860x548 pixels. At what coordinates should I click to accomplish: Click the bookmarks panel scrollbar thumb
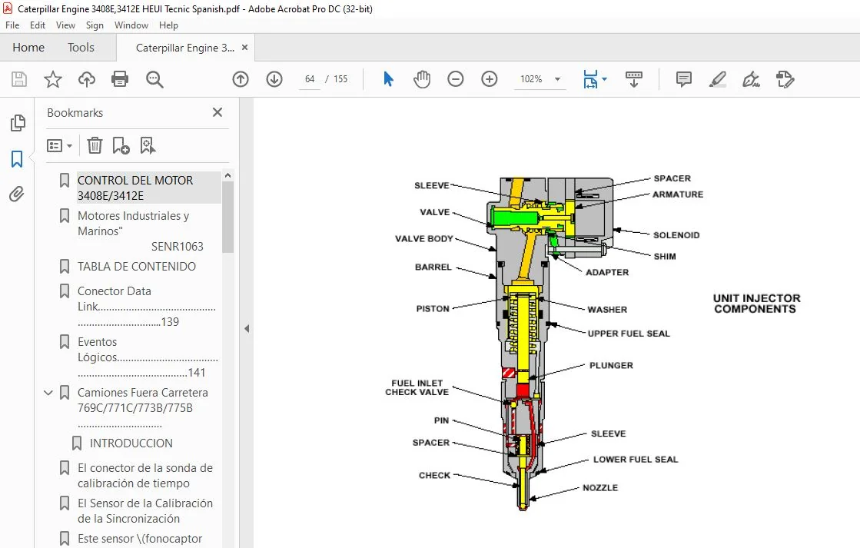coord(228,218)
